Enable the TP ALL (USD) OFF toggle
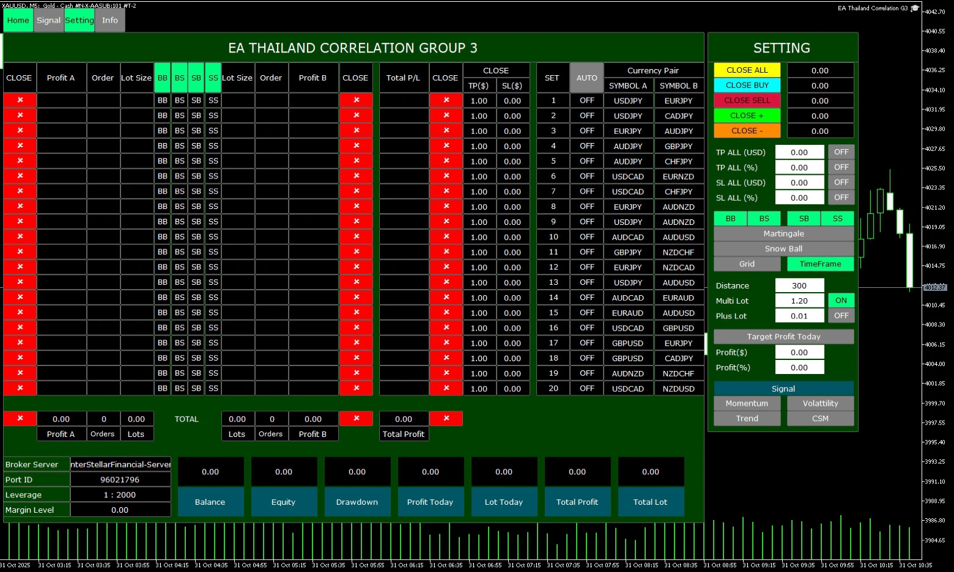The image size is (954, 572). coord(841,152)
